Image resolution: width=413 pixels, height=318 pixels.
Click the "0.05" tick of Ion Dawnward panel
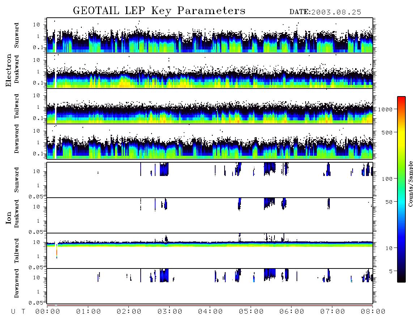35,303
